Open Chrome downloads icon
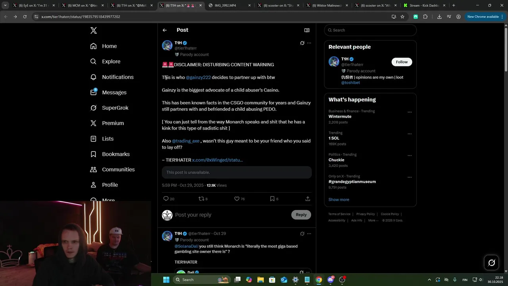Viewport: 508px width, 286px height. tap(439, 17)
